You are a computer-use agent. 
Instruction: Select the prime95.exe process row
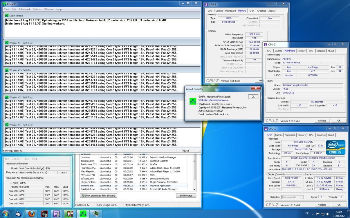pos(134,186)
